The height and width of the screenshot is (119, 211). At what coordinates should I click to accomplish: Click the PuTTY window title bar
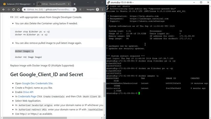(x=158, y=2)
